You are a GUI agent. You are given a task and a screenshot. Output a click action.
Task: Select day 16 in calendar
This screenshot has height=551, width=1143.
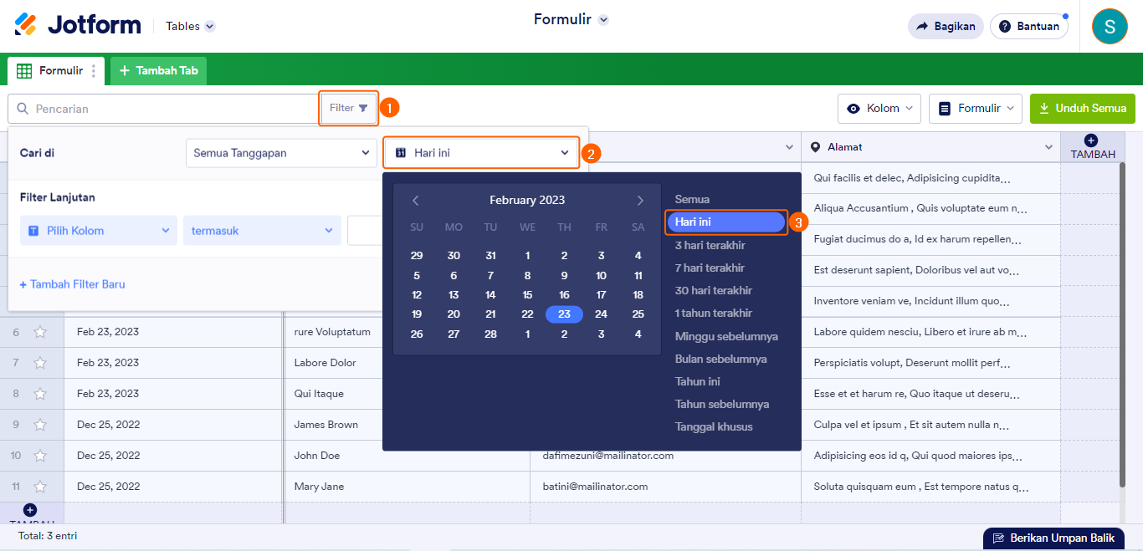[564, 295]
